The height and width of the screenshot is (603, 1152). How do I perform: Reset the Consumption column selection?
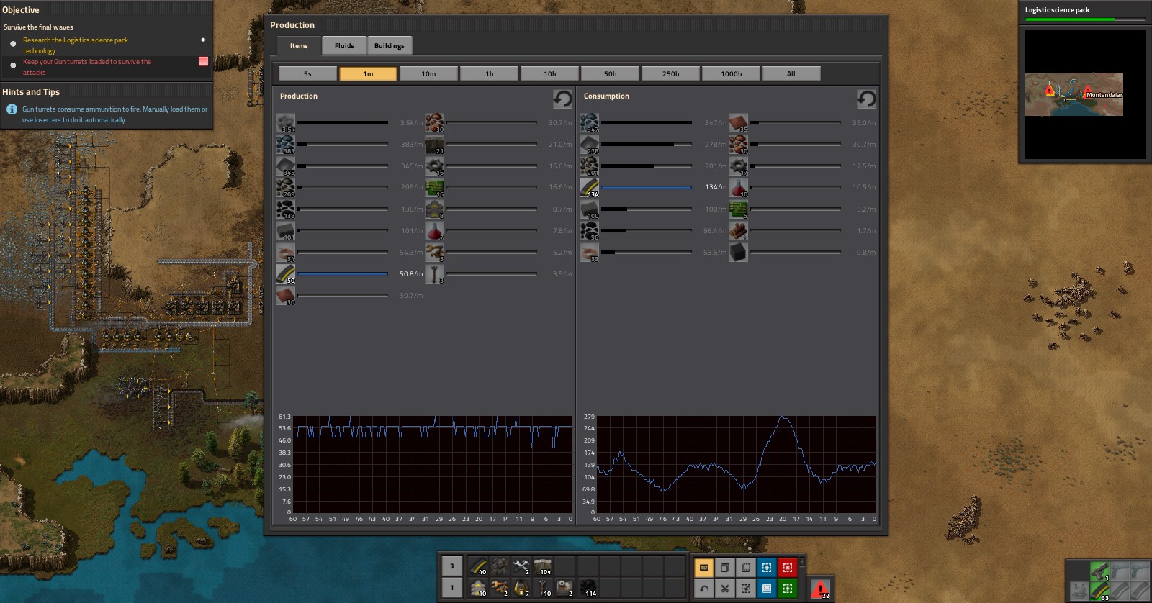[x=866, y=99]
